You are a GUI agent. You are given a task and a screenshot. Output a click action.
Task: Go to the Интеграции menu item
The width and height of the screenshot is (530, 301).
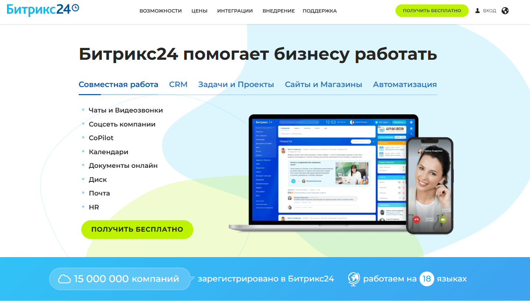point(235,11)
